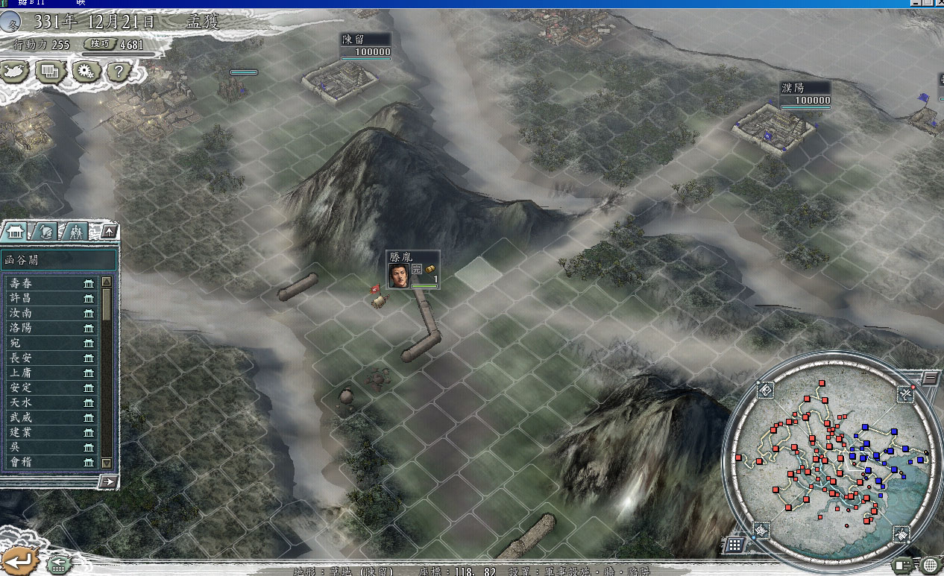Click the info panel toggle icon bottom right
This screenshot has height=576, width=944.
click(x=904, y=565)
